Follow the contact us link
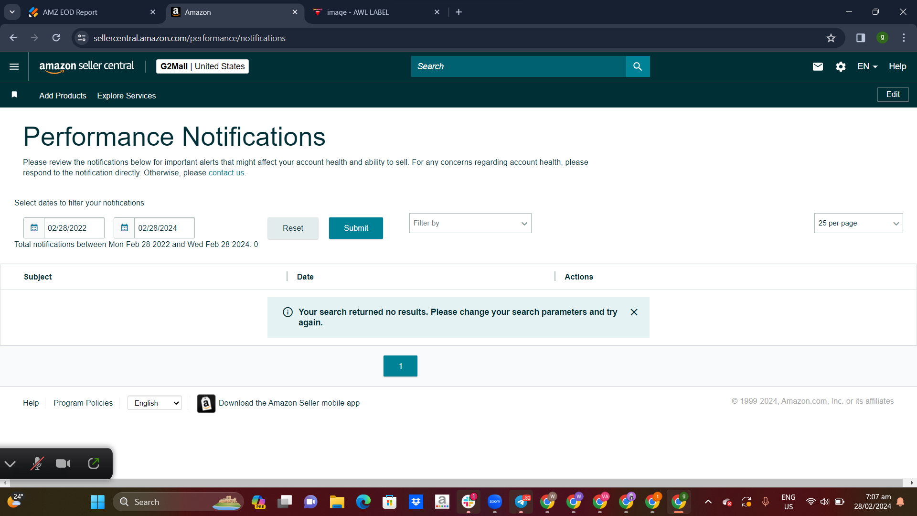917x516 pixels. (x=226, y=173)
